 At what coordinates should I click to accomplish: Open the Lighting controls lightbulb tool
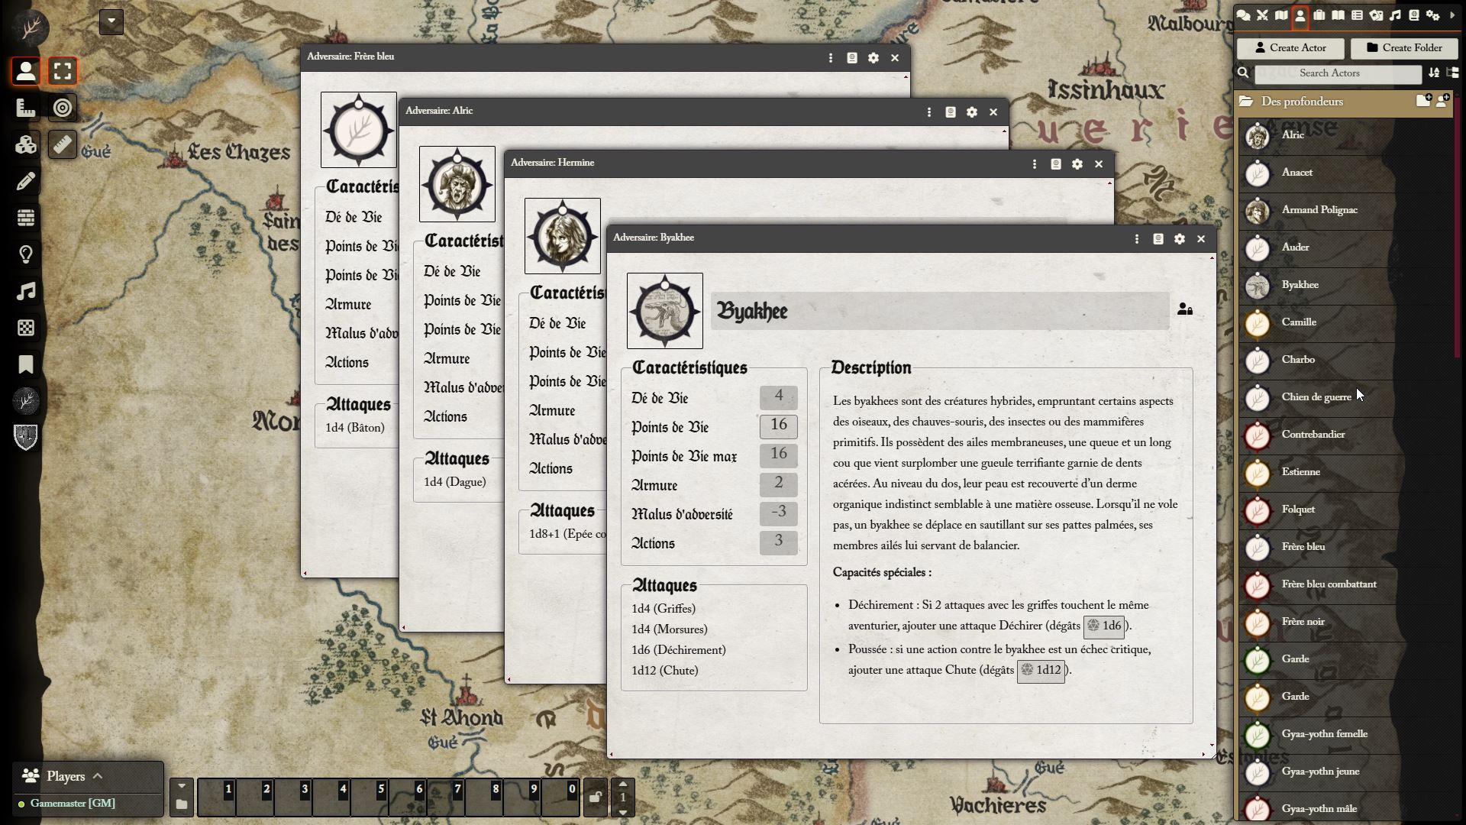tap(26, 254)
